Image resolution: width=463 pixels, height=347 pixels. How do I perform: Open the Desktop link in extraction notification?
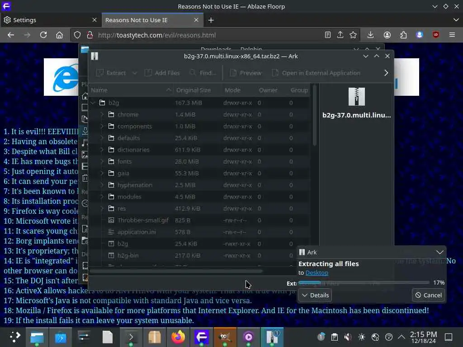(x=317, y=272)
